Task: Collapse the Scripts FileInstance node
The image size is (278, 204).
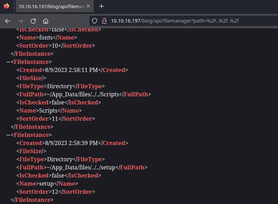Action: (8, 62)
